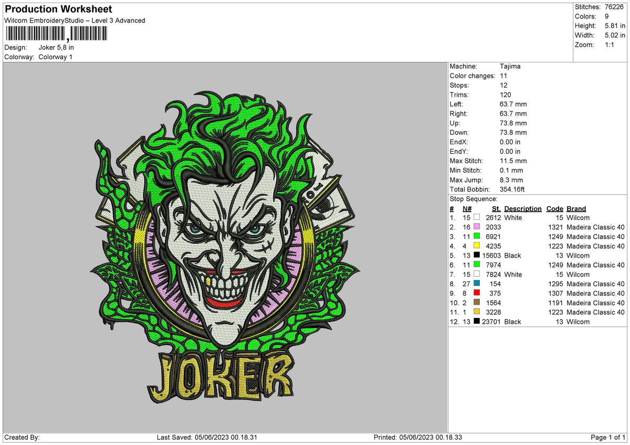Screen dimensions: 630x445
Task: Click the red swatch in stop row 9
Action: click(477, 293)
